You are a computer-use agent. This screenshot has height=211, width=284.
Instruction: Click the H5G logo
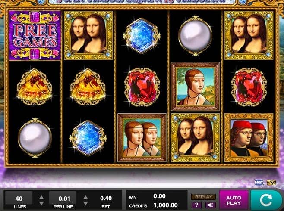coord(271,183)
